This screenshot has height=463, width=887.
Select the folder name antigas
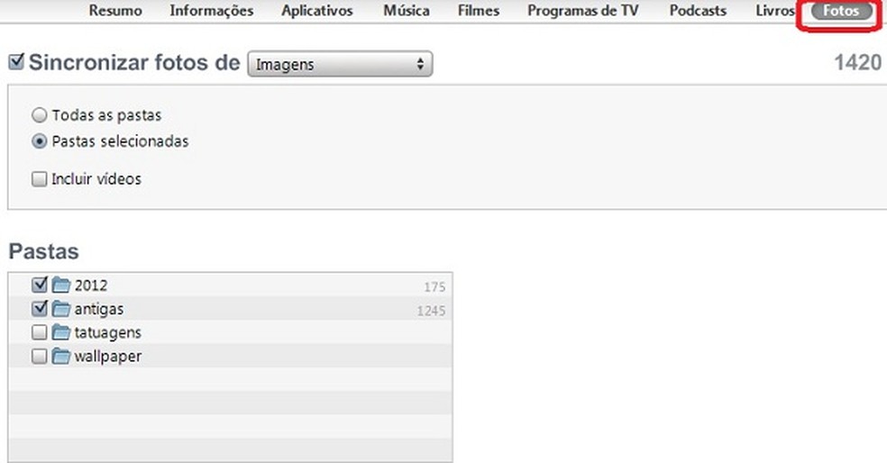(99, 310)
